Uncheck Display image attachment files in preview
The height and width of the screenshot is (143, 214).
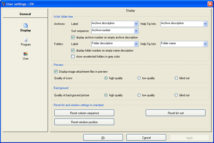(x=56, y=71)
